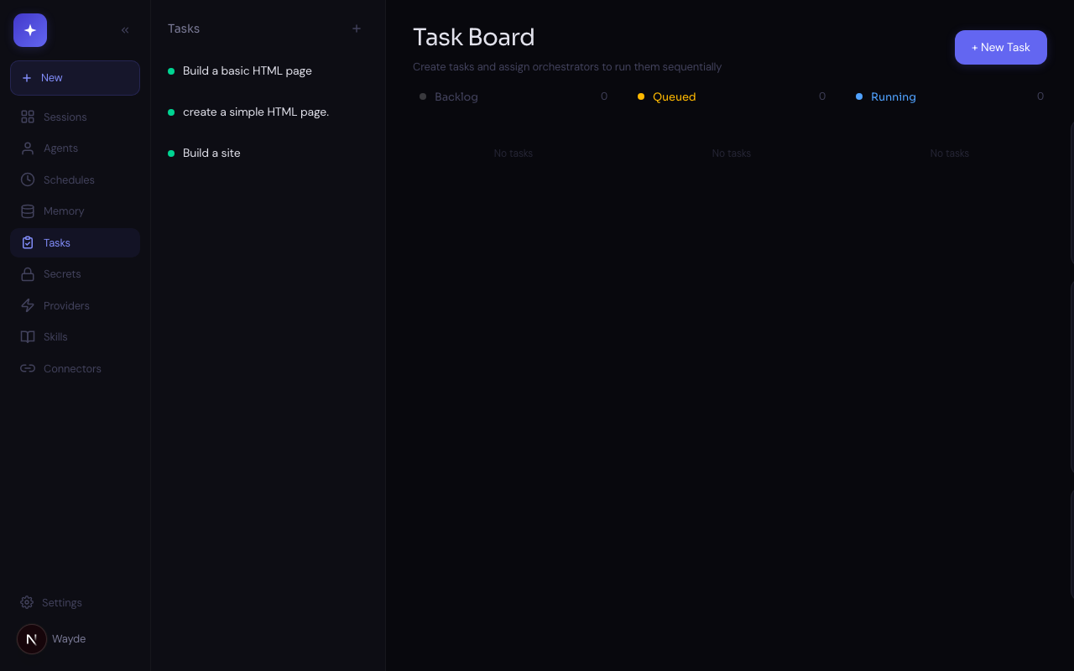Screen dimensions: 1074x671
Task: Click the Providers lightning bolt icon
Action: pyautogui.click(x=28, y=305)
